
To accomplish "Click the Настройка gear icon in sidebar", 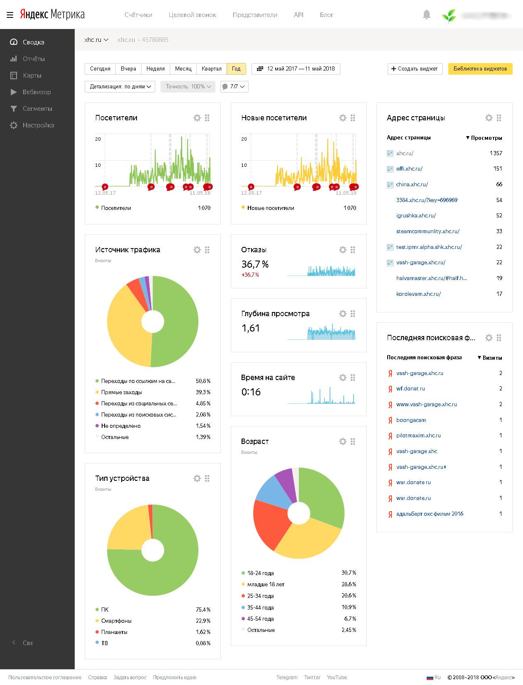I will [x=14, y=125].
